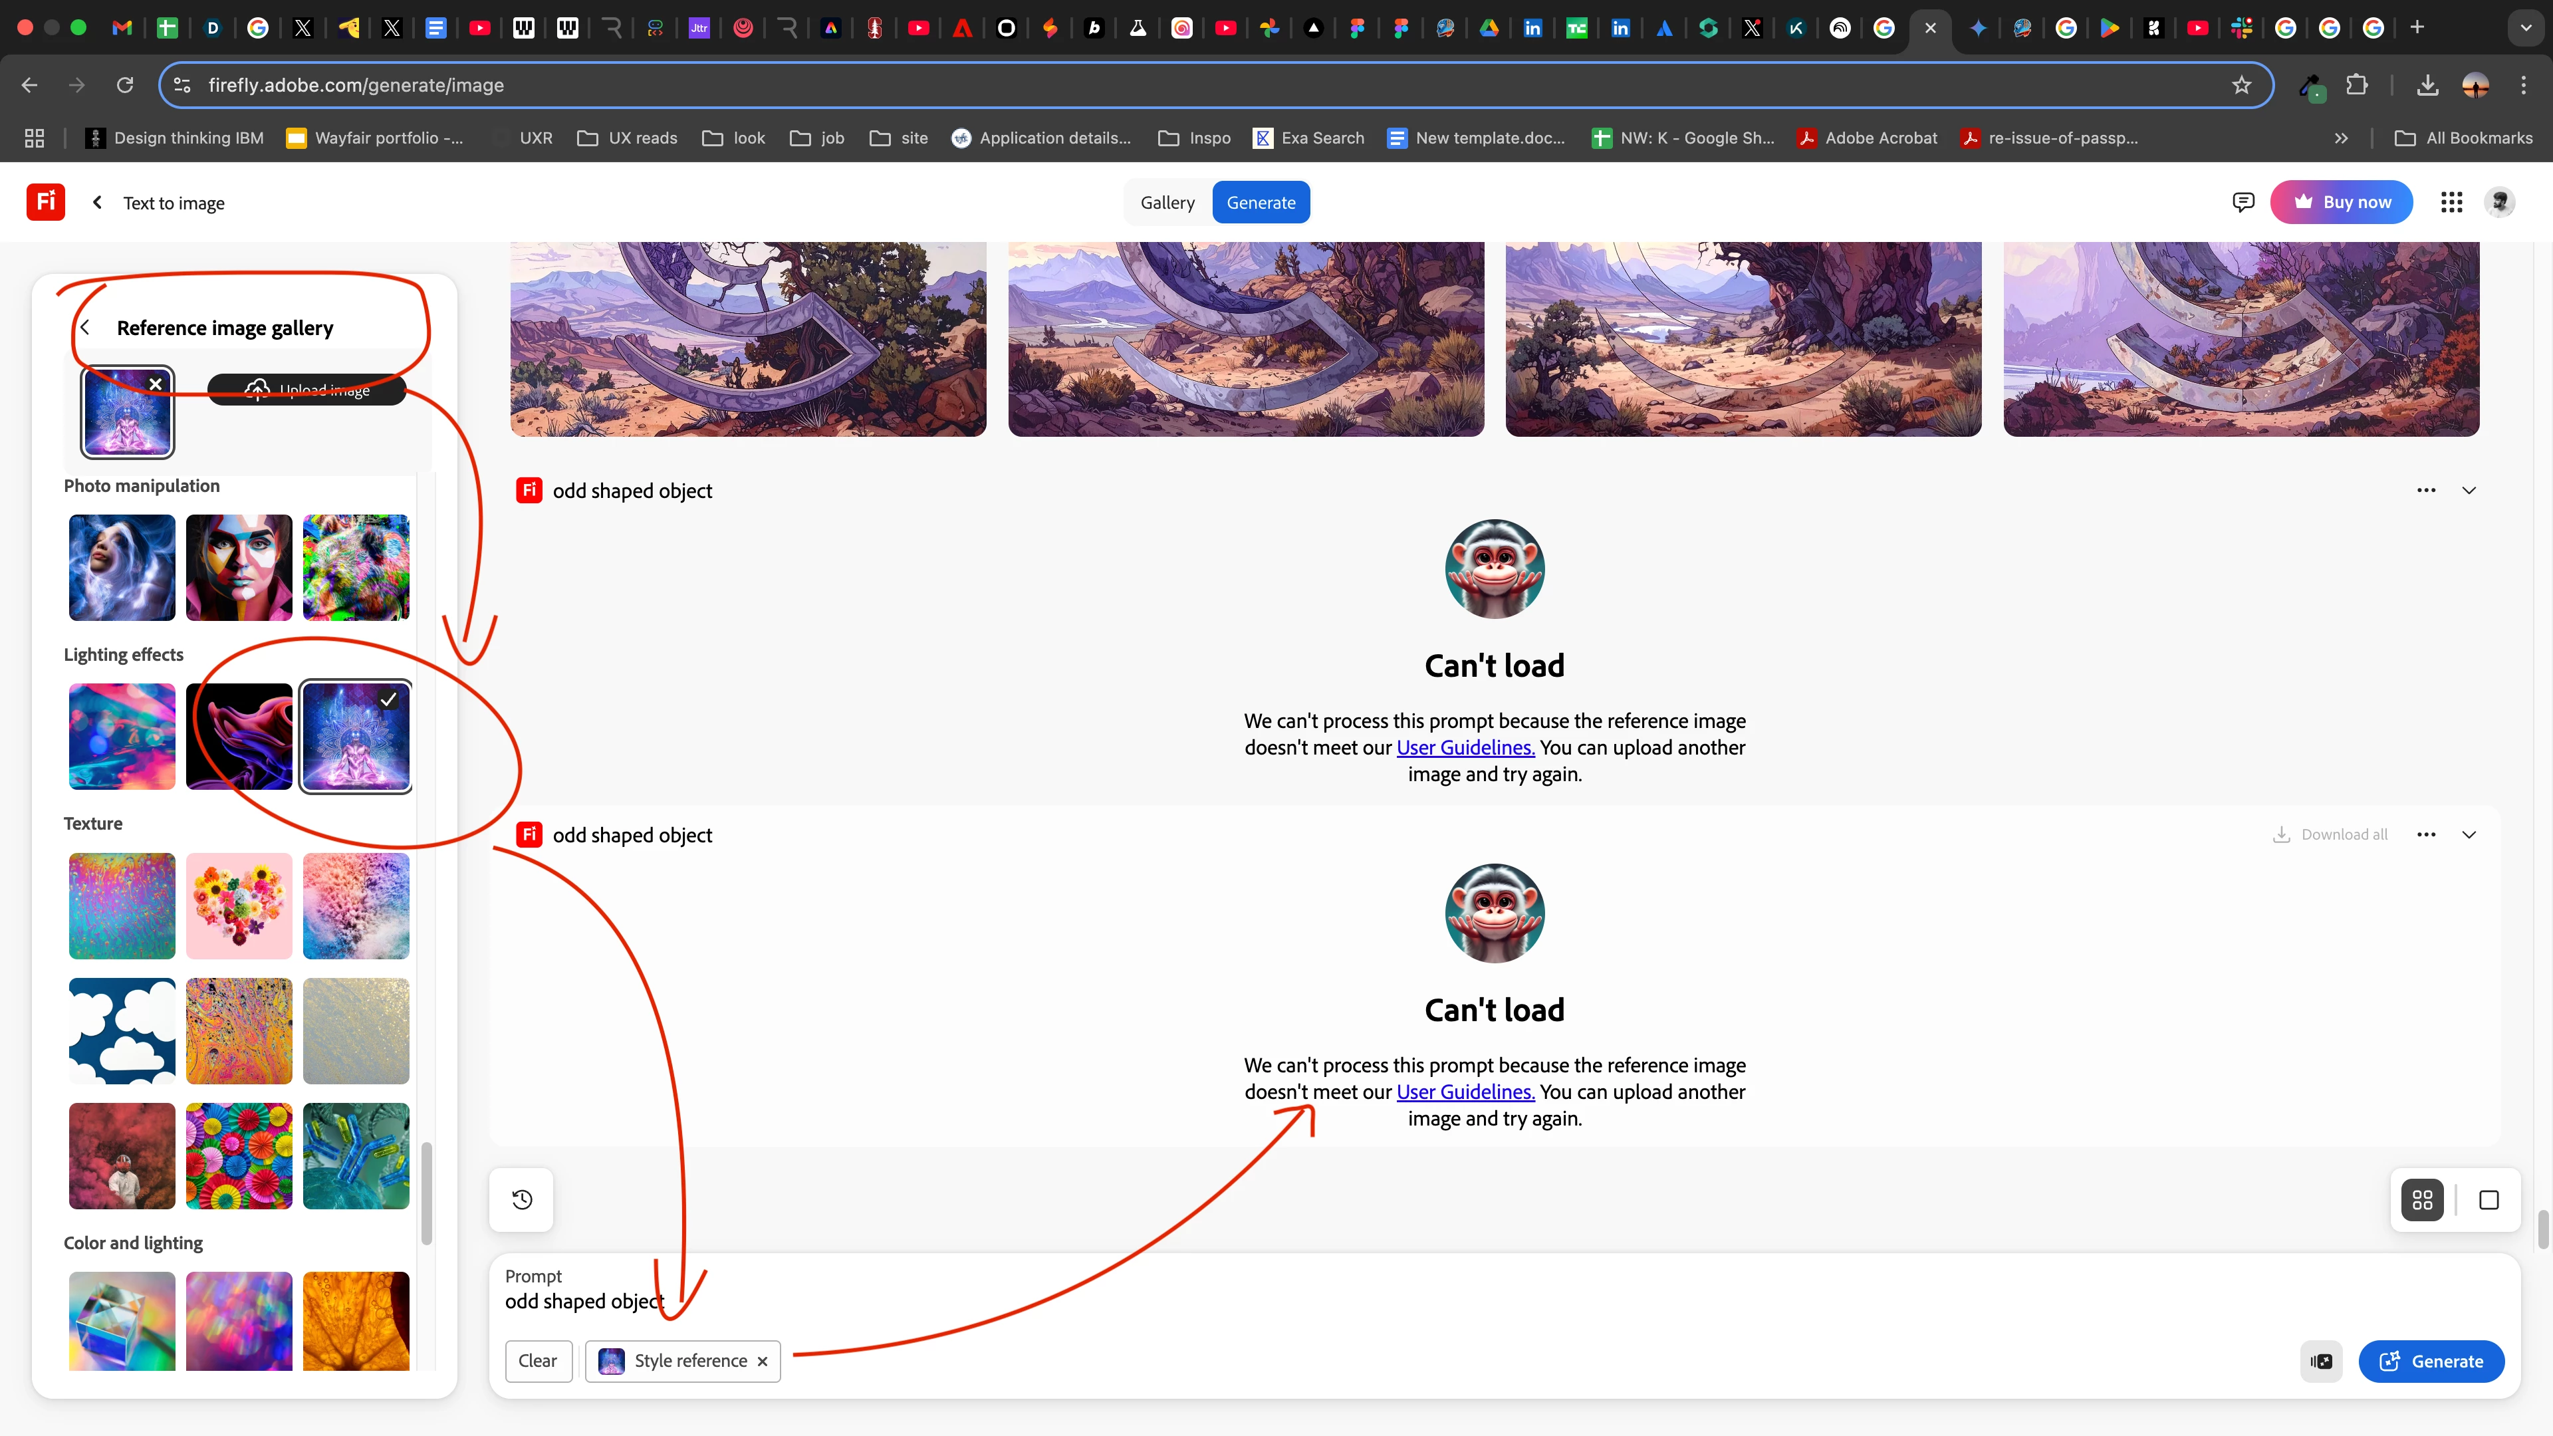The height and width of the screenshot is (1436, 2553).
Task: Open more options for the second result
Action: pyautogui.click(x=2425, y=834)
